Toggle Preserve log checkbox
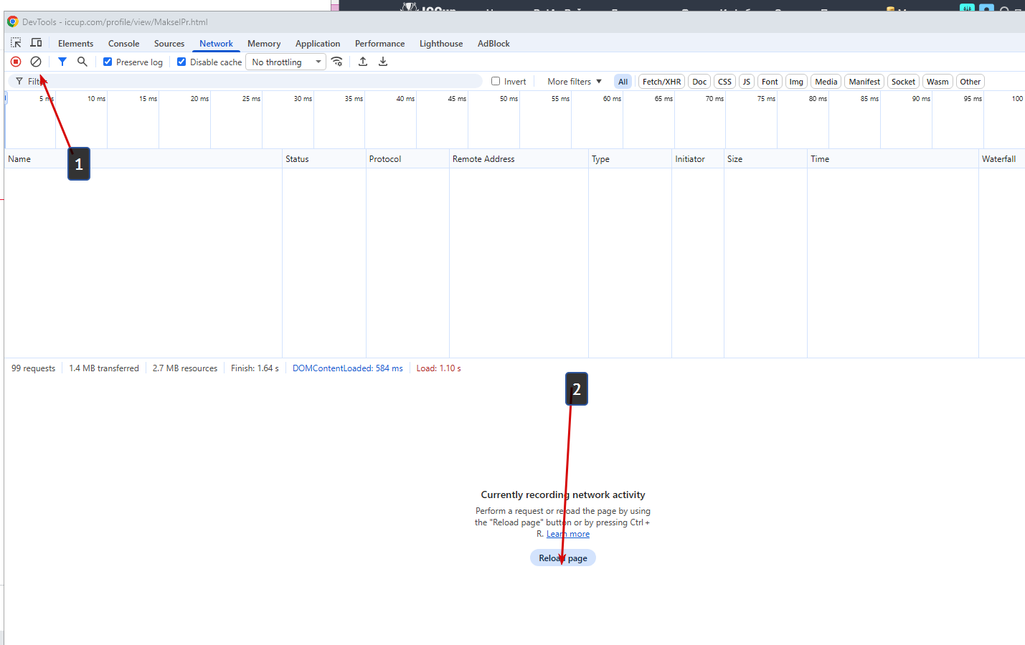The height and width of the screenshot is (645, 1025). (x=108, y=62)
